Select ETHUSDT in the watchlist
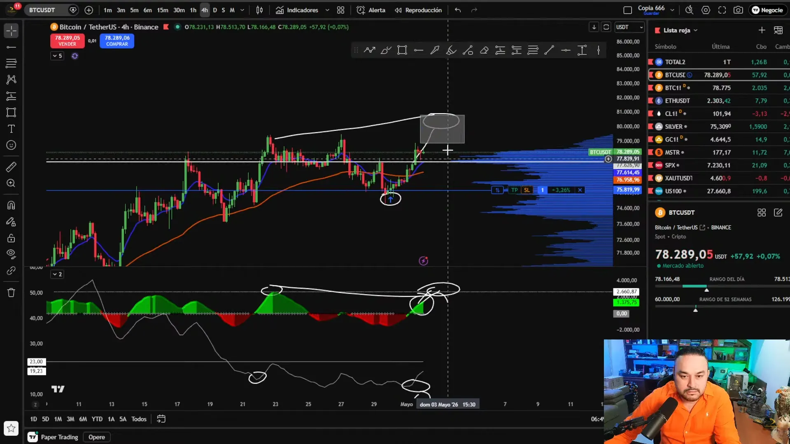790x444 pixels. pos(719,101)
